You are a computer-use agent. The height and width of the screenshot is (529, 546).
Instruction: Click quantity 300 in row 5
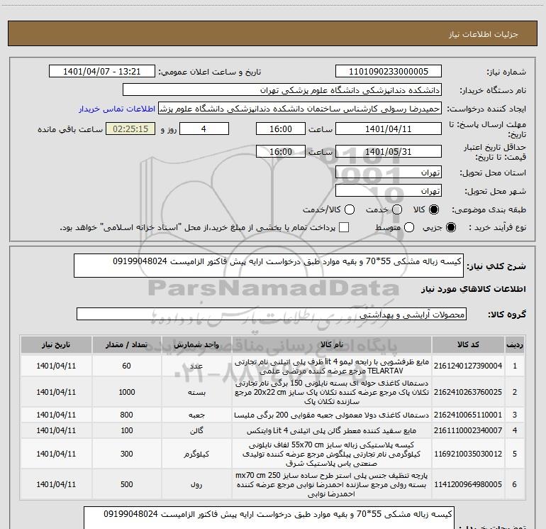[x=126, y=454]
